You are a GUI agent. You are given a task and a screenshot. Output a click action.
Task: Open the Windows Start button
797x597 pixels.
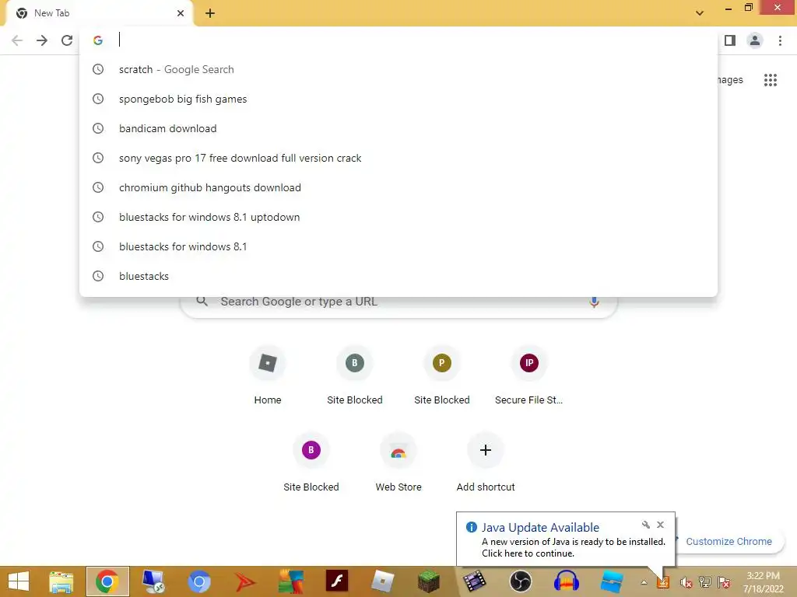pos(19,581)
